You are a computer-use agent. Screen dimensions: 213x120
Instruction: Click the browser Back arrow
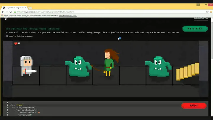(3, 12)
